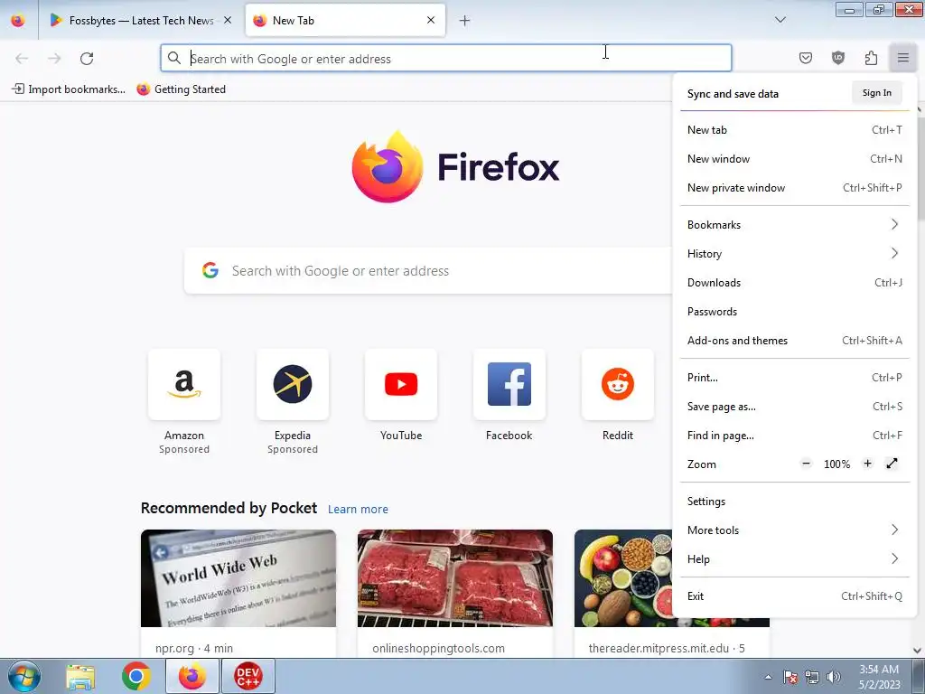The width and height of the screenshot is (925, 694).
Task: Click the volume speaker tray icon
Action: point(833,677)
